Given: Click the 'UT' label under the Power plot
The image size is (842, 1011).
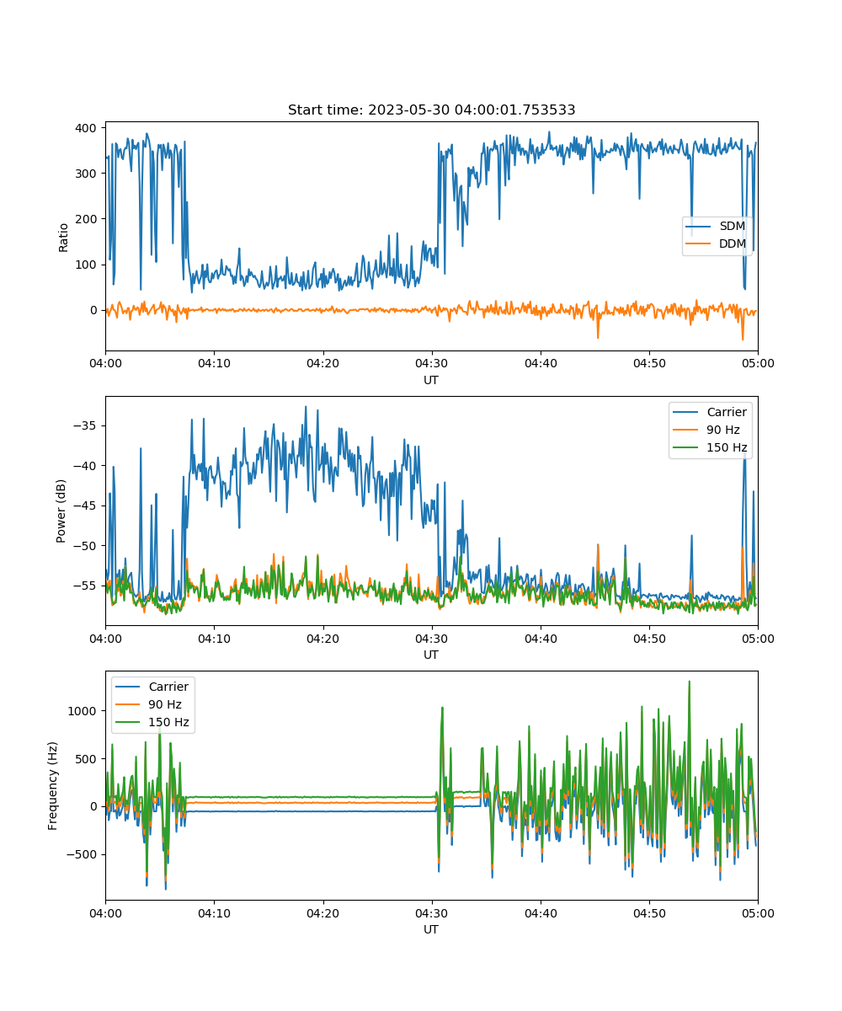Looking at the screenshot, I should coord(431,655).
